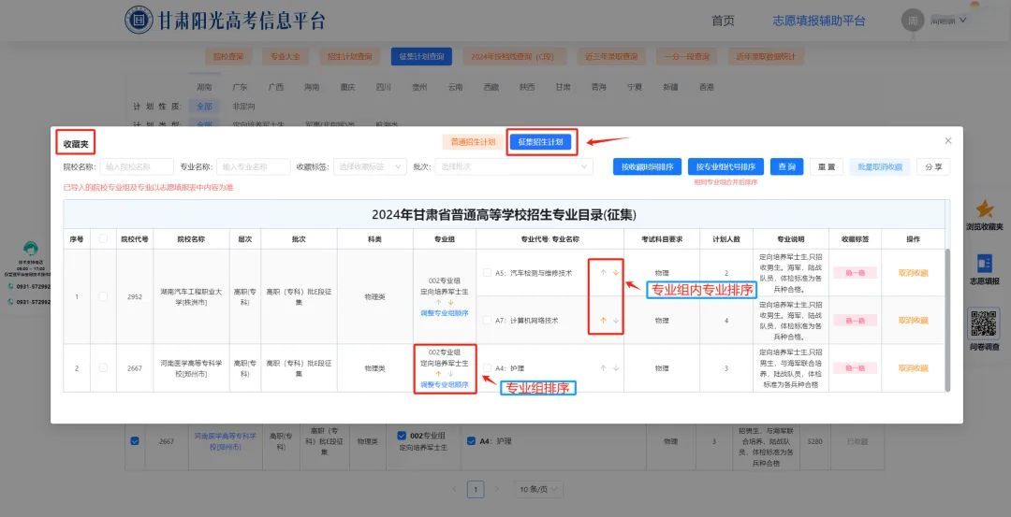Click the 稳一稳 tag in A5 row

point(855,273)
